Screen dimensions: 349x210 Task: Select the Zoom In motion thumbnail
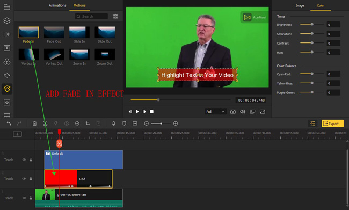tap(79, 55)
